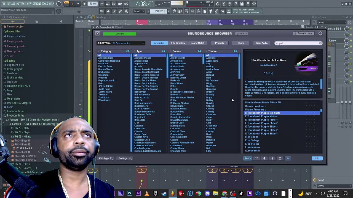Close the Soundsource Browser with X icon
353x198 pixels.
coord(97,34)
